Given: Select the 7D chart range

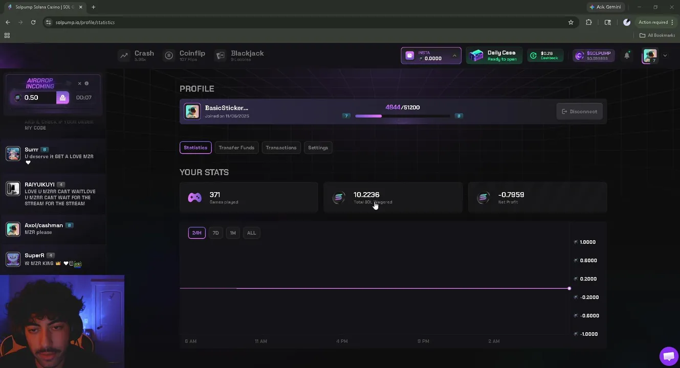Looking at the screenshot, I should [x=215, y=233].
